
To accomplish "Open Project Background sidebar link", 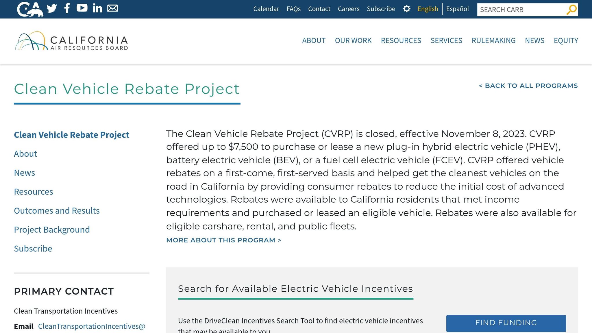I will point(52,230).
